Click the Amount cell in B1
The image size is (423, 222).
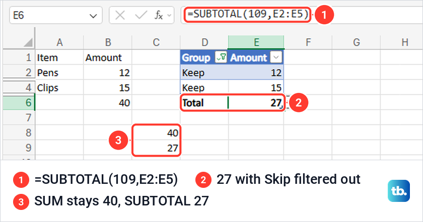pyautogui.click(x=108, y=57)
